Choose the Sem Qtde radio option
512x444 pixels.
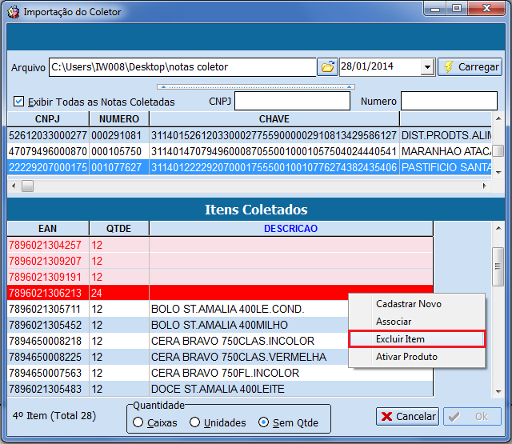pyautogui.click(x=263, y=422)
